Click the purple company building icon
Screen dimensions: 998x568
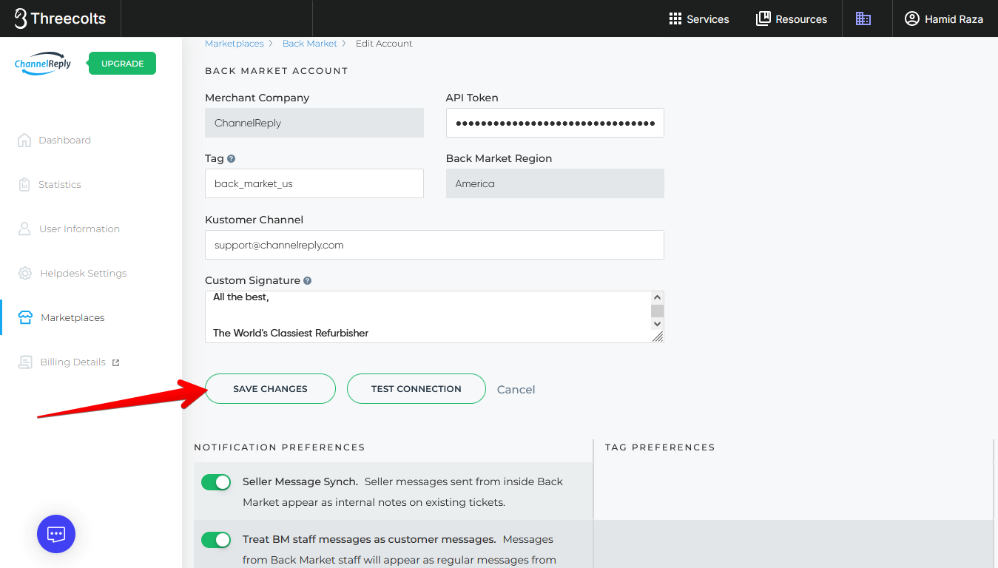point(863,18)
